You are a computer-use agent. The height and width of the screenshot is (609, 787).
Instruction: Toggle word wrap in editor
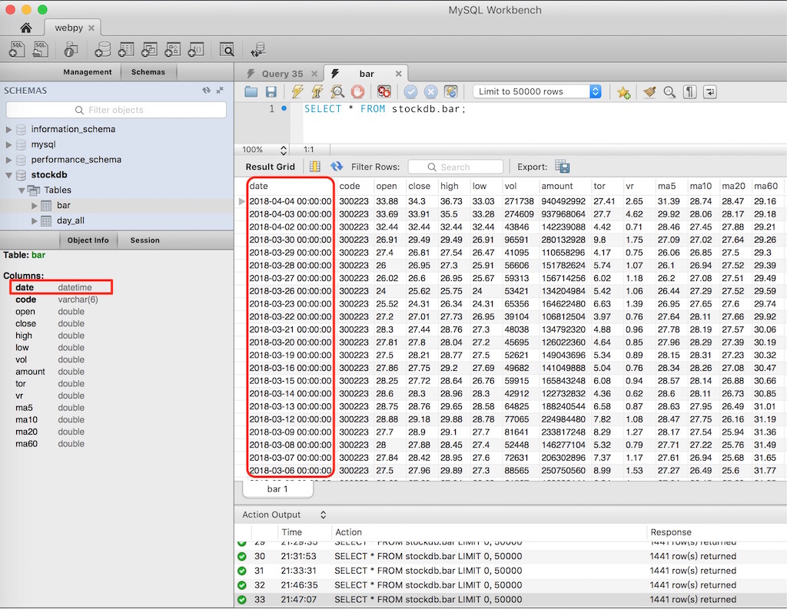[709, 91]
